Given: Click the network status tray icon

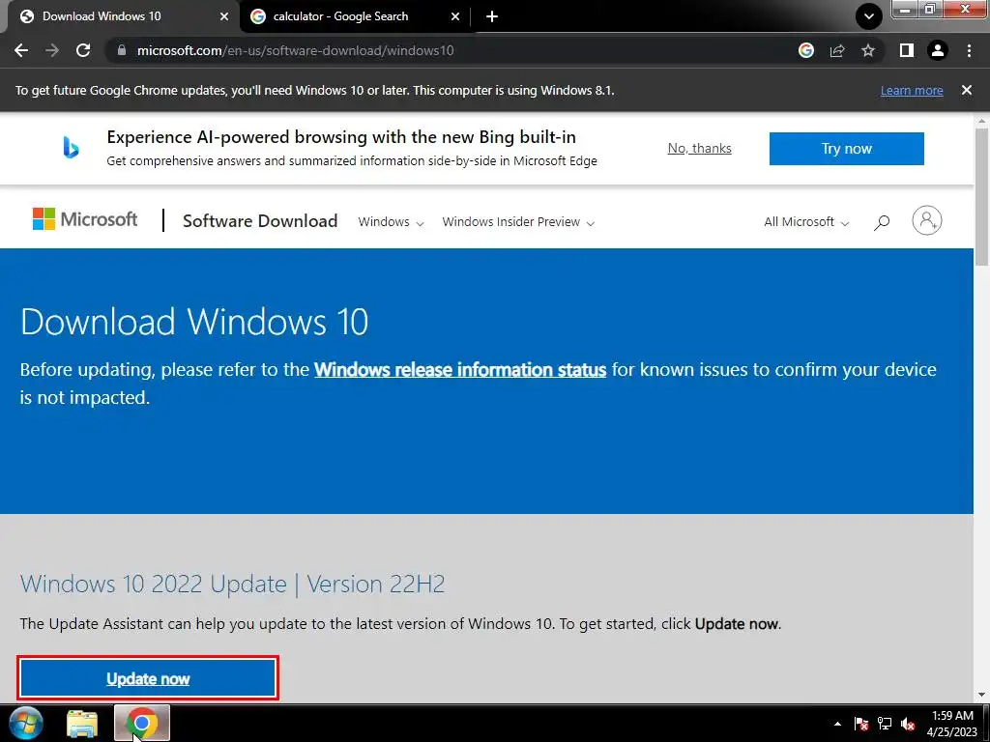Looking at the screenshot, I should pos(885,724).
